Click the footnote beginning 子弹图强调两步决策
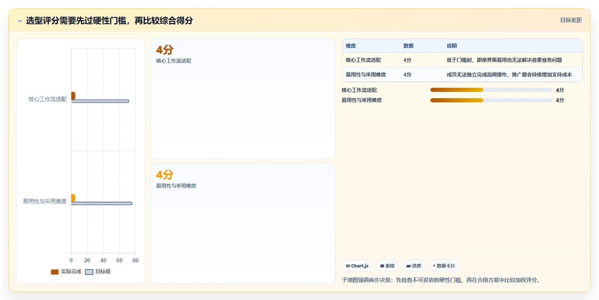This screenshot has width=599, height=300. tap(442, 280)
